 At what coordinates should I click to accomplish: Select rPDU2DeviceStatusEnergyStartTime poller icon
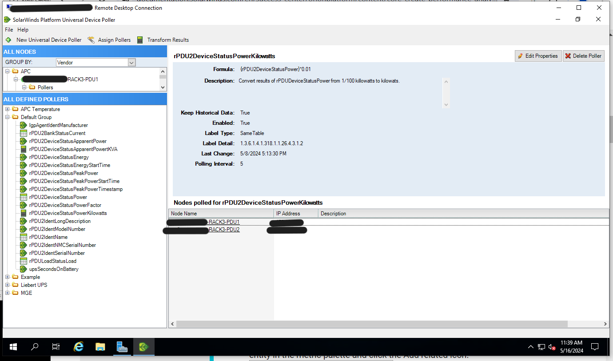click(24, 165)
